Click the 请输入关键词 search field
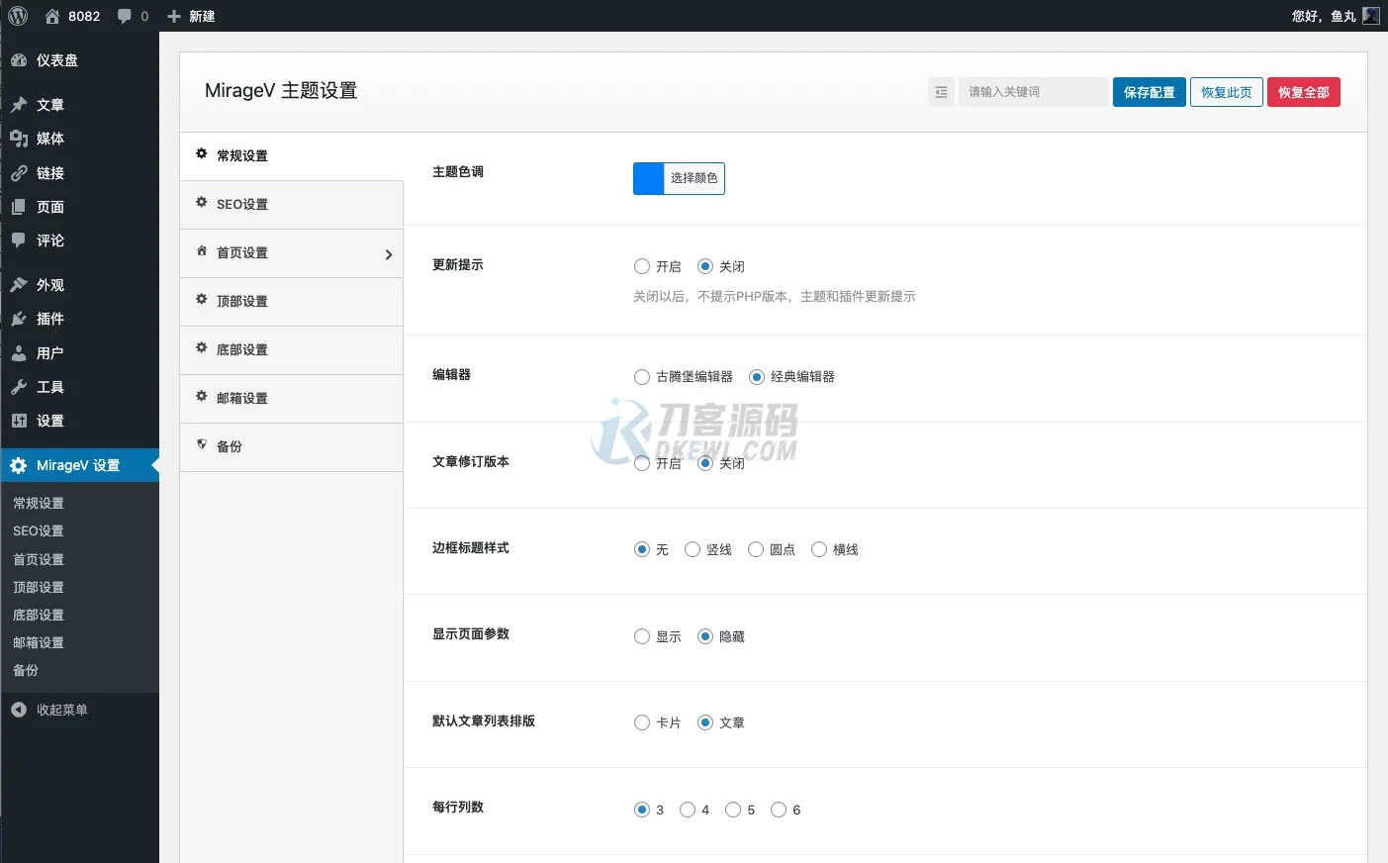The image size is (1388, 863). coord(1033,91)
